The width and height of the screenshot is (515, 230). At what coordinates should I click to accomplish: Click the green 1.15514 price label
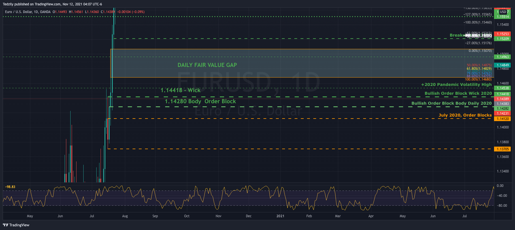pos(502,17)
